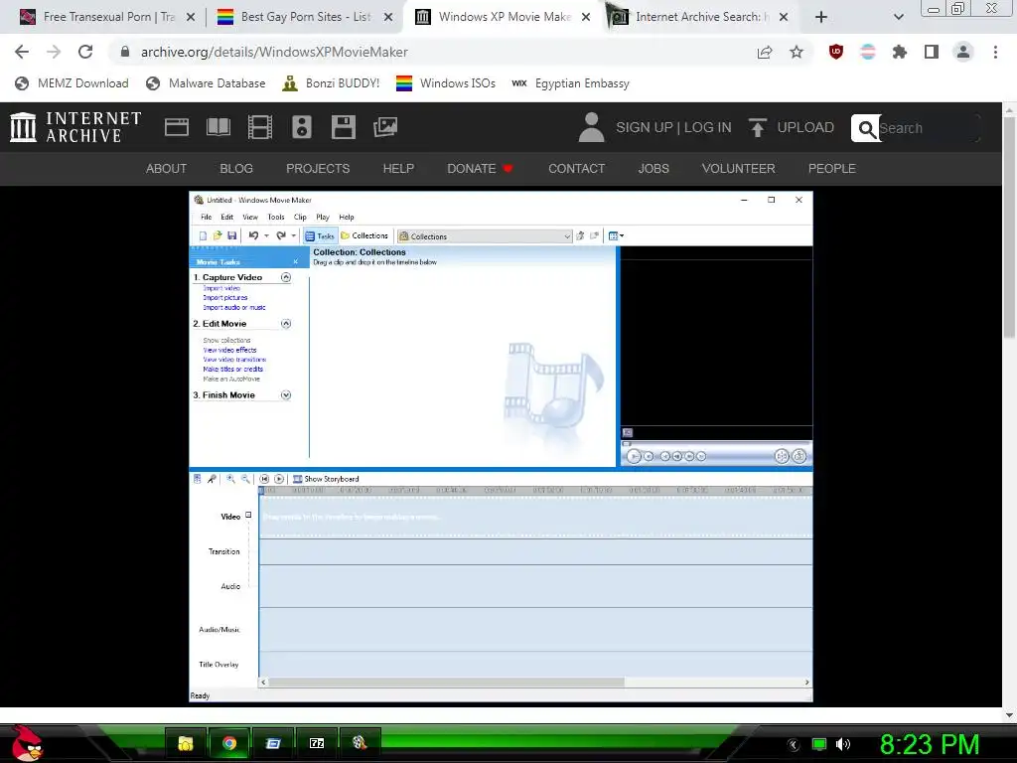The image size is (1017, 763).
Task: Click the Undo arrow icon
Action: 253,236
